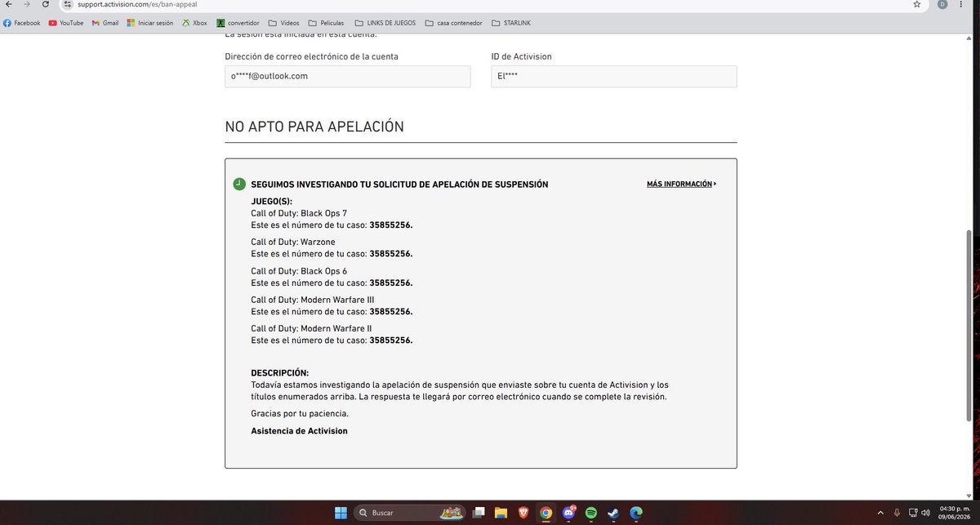
Task: Open Spotify from the taskbar
Action: (591, 513)
